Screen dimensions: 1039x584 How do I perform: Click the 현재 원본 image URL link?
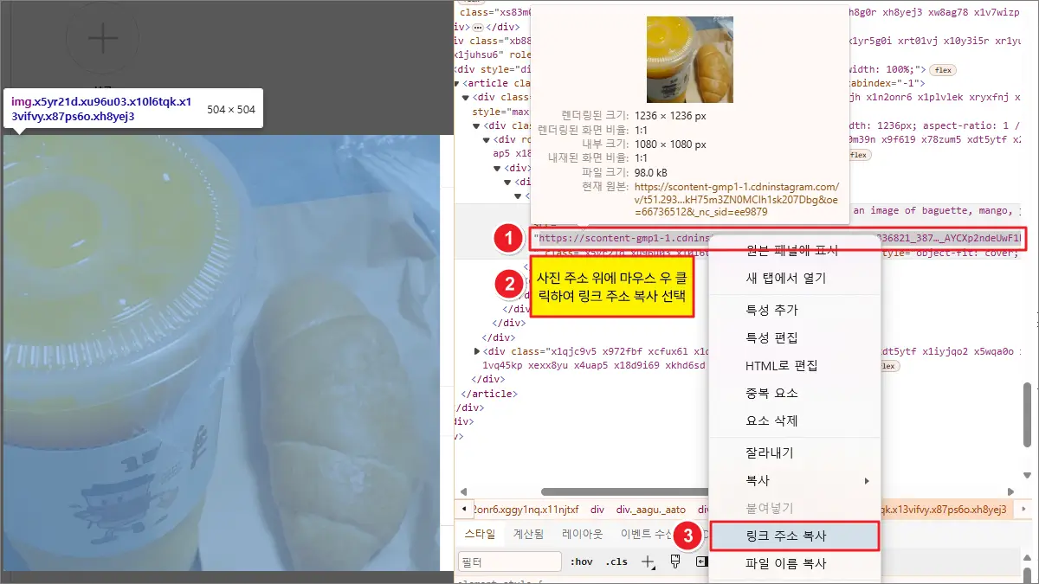[736, 199]
